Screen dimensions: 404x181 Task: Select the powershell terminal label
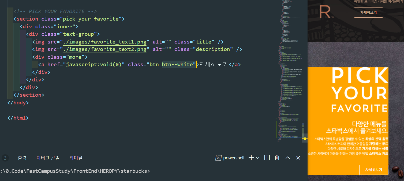(230, 158)
